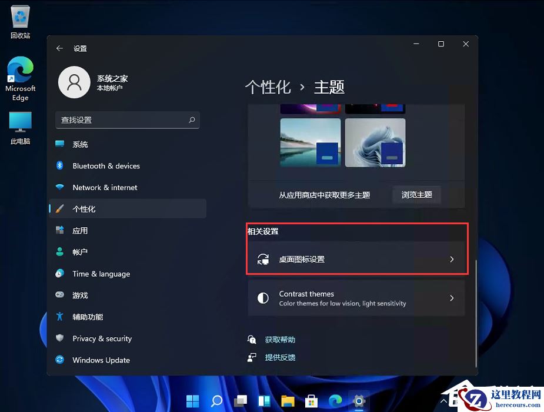Viewport: 544px width, 412px height.
Task: Click the 提供反馈 feedback link
Action: [x=281, y=357]
